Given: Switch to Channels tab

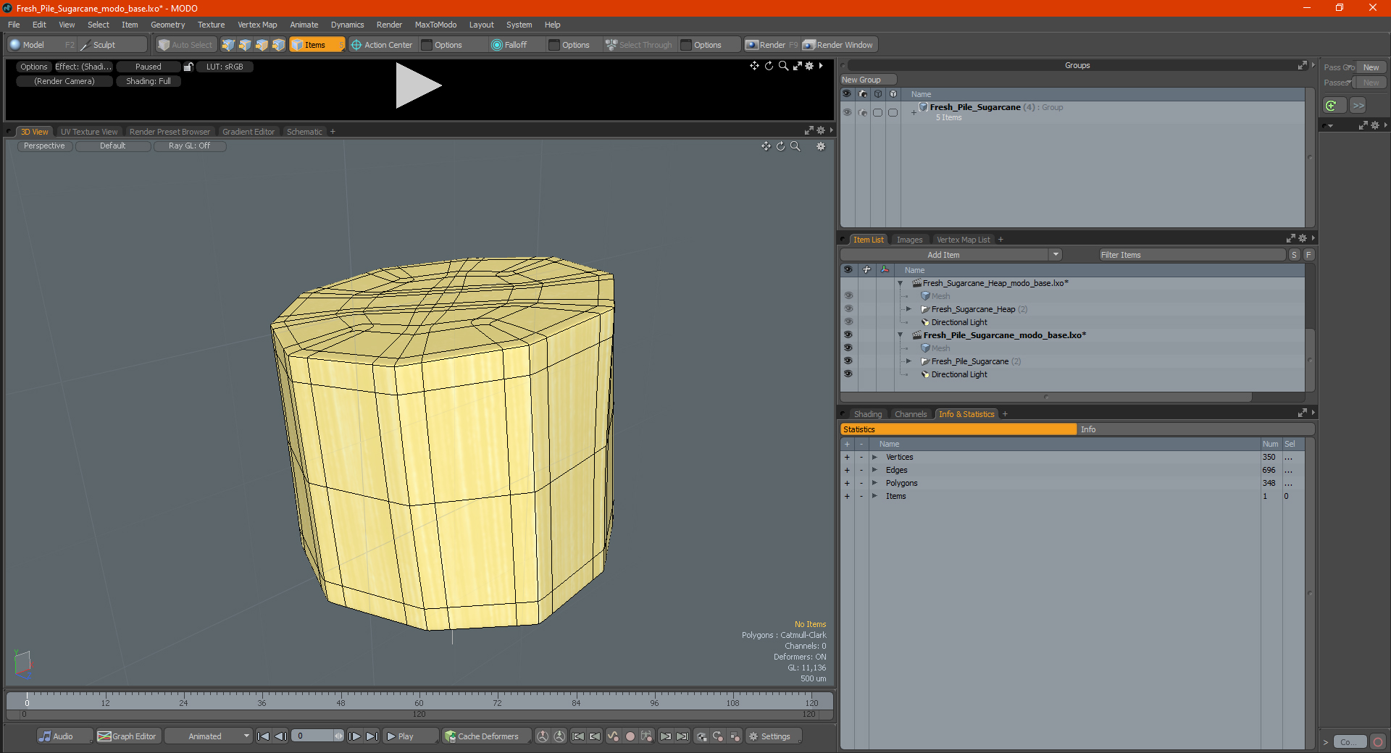Looking at the screenshot, I should pyautogui.click(x=911, y=414).
